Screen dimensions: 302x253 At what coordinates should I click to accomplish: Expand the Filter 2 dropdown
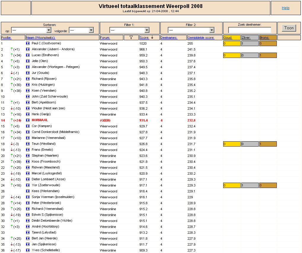[x=191, y=30]
